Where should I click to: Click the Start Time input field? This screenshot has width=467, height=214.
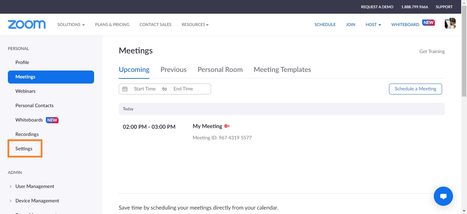145,89
